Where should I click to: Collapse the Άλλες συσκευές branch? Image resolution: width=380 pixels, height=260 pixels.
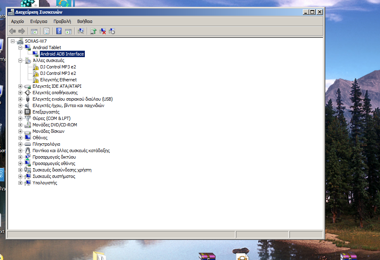click(x=21, y=61)
